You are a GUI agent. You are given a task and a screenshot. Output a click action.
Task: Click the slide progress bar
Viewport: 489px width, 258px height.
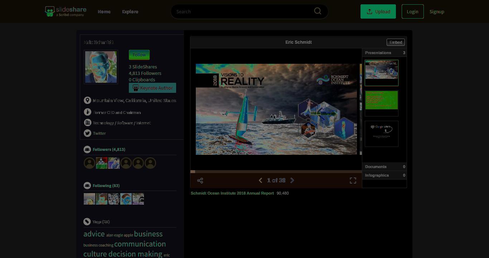(276, 172)
